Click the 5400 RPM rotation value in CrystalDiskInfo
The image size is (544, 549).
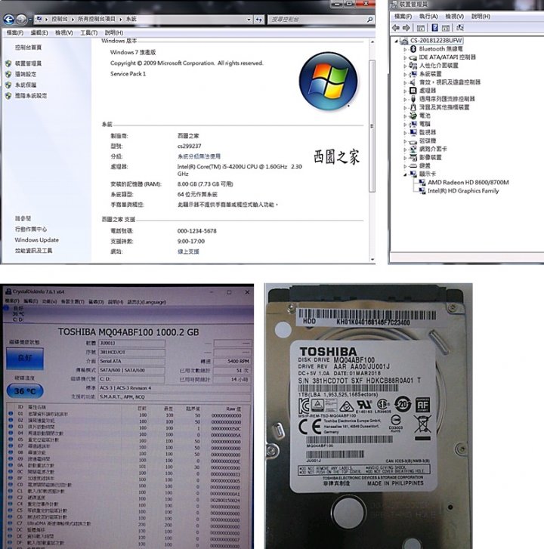point(232,361)
